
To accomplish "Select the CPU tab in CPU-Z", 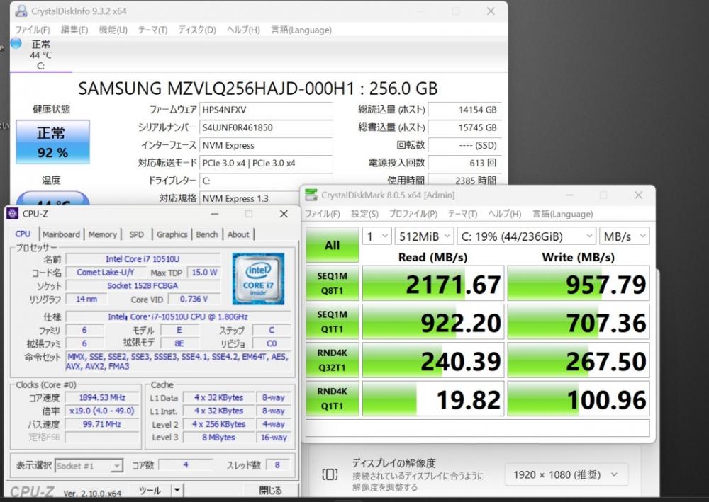I will [x=23, y=234].
